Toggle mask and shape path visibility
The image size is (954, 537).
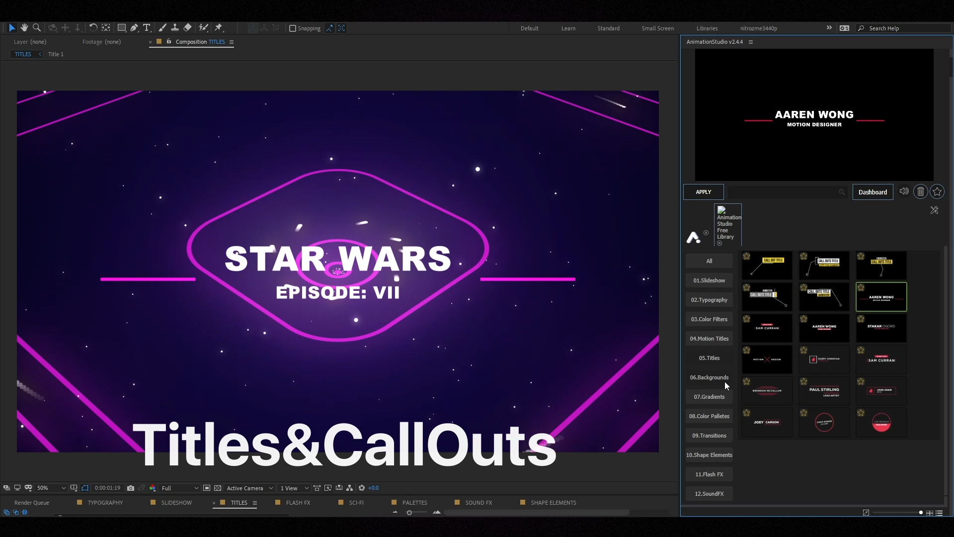[x=85, y=488]
